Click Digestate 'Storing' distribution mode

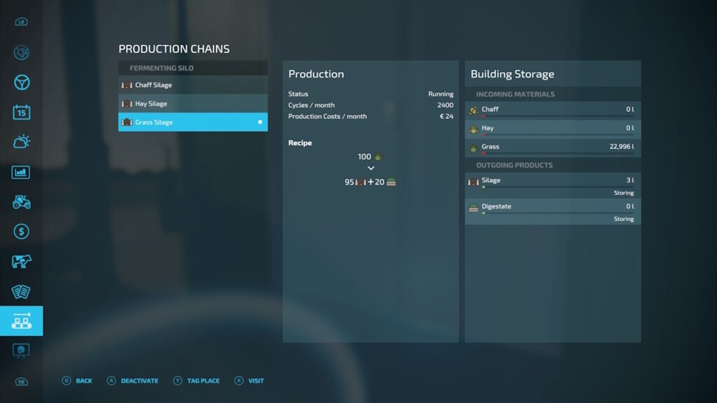pos(623,219)
